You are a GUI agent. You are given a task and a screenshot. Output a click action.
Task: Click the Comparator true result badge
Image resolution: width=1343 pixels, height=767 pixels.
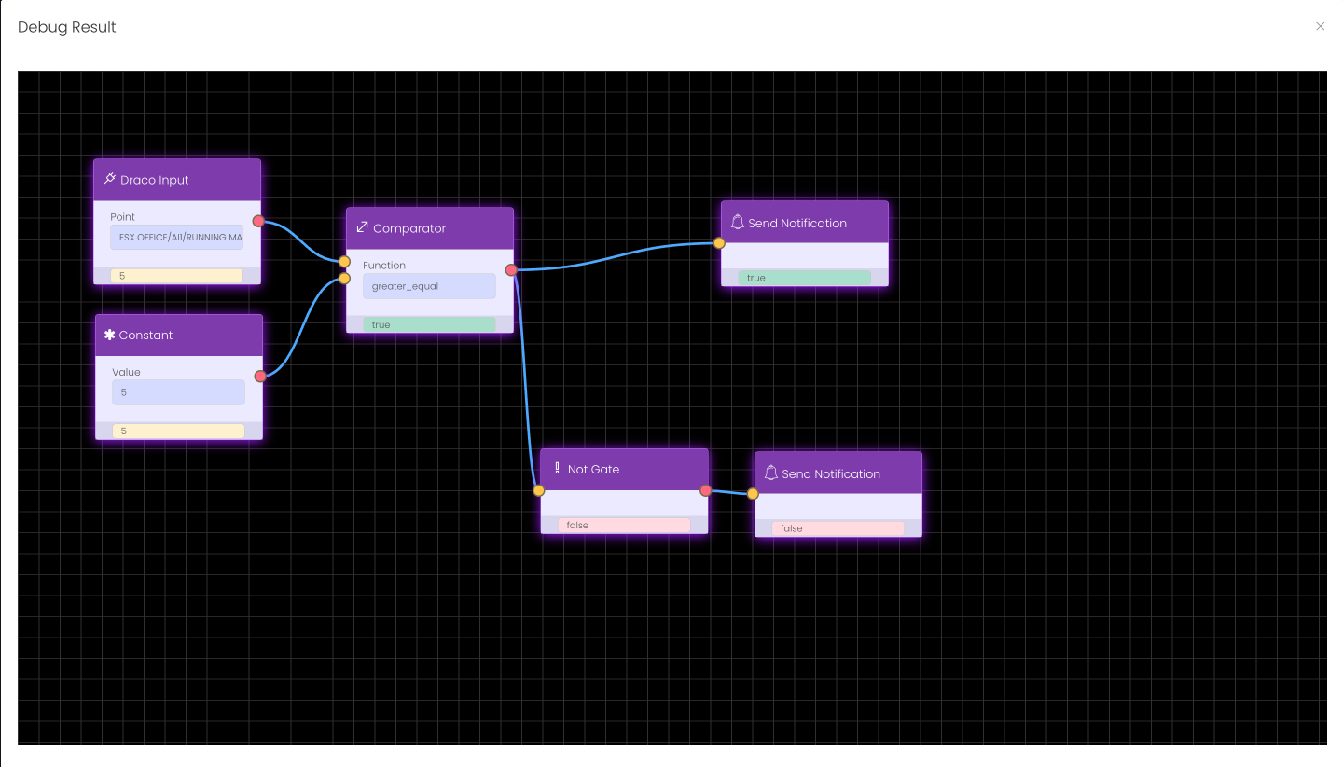429,324
